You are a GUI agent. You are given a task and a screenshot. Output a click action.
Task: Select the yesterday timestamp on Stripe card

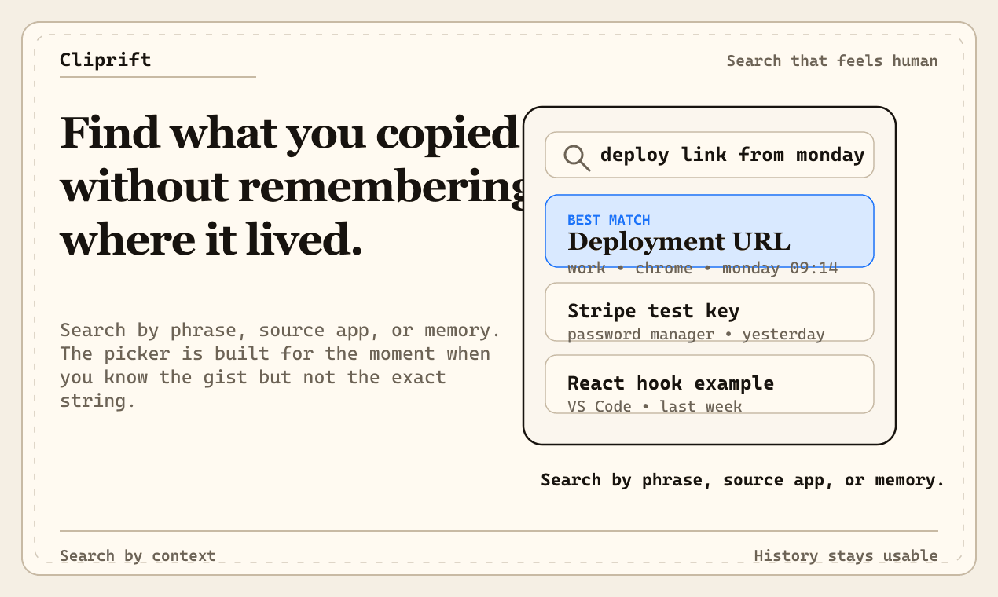[x=783, y=334]
